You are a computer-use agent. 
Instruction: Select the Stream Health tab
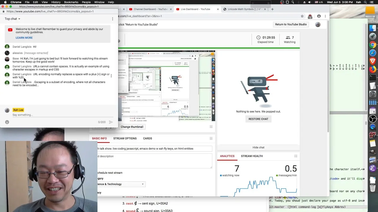252,156
